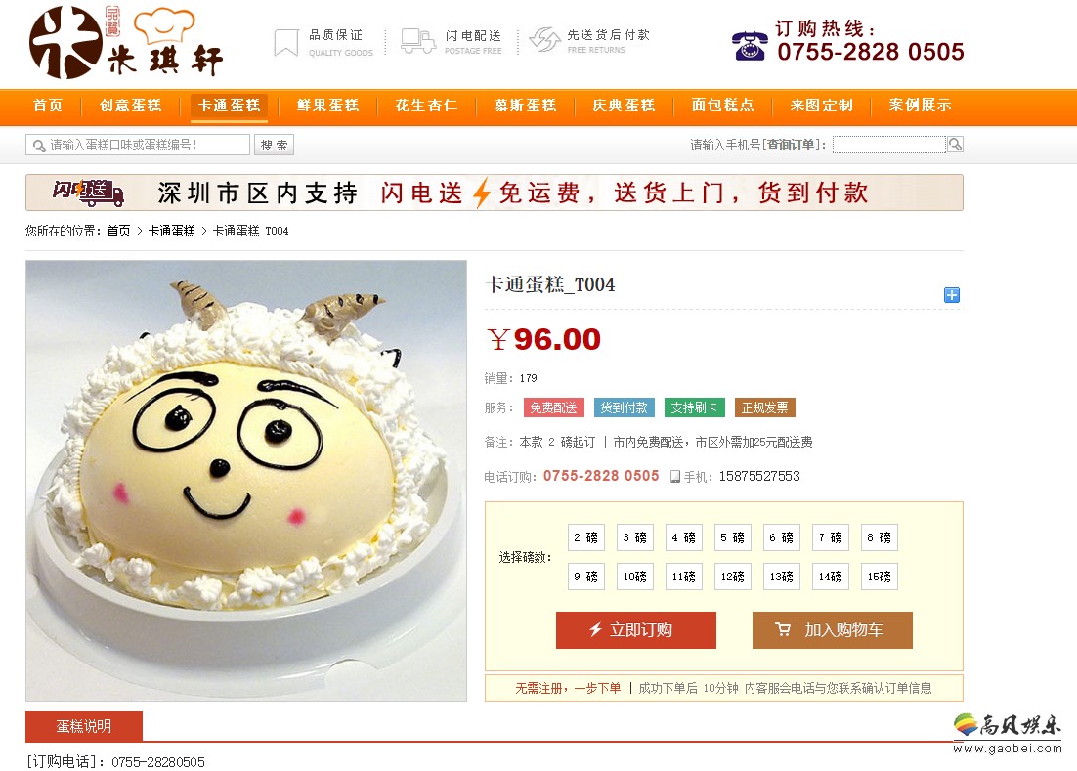Click the hotline telephone icon
This screenshot has height=771, width=1077.
tap(750, 46)
